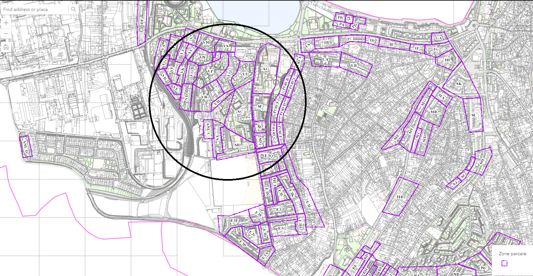Pick the VR zone label on map
The width and height of the screenshot is (533, 276).
[x=204, y=97]
